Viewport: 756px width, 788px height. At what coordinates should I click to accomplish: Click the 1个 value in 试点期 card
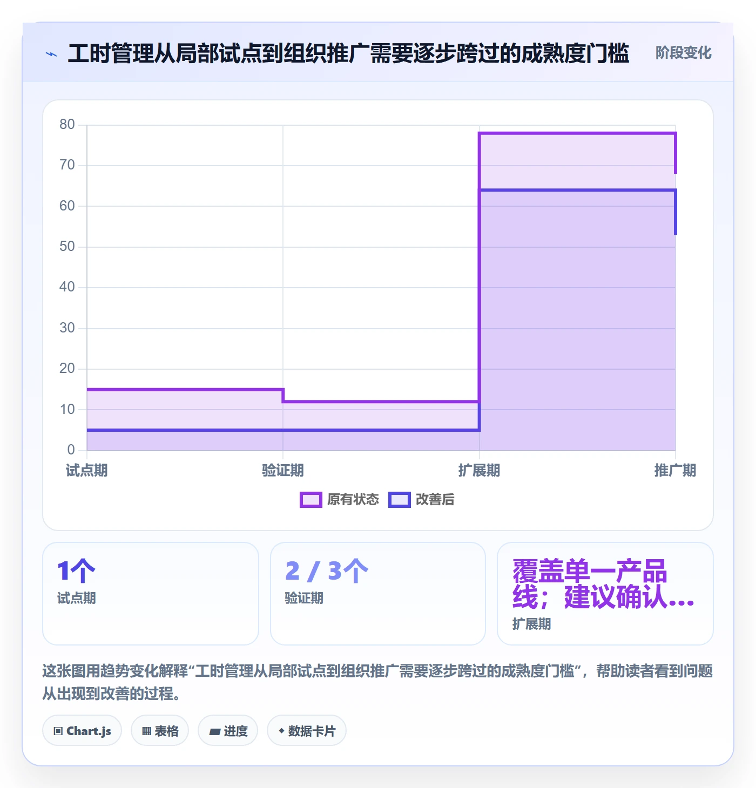[x=76, y=571]
